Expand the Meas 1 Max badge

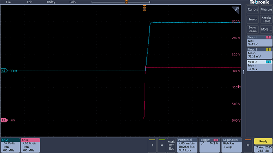coord(259,41)
